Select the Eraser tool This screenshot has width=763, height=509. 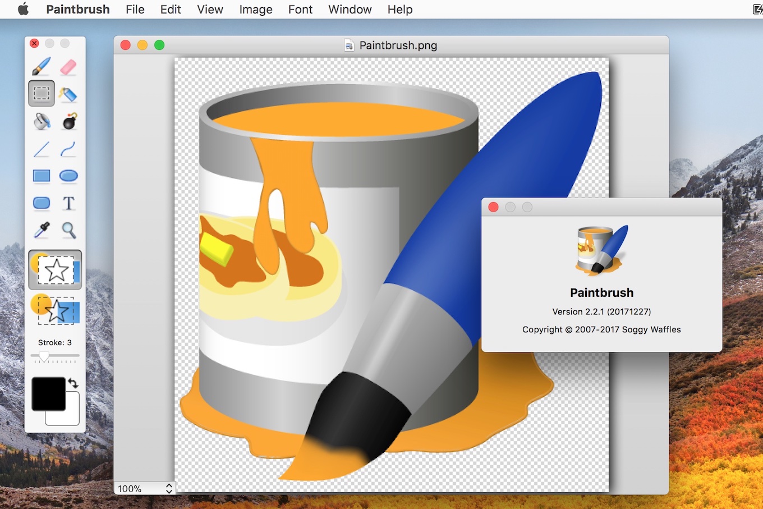[68, 66]
